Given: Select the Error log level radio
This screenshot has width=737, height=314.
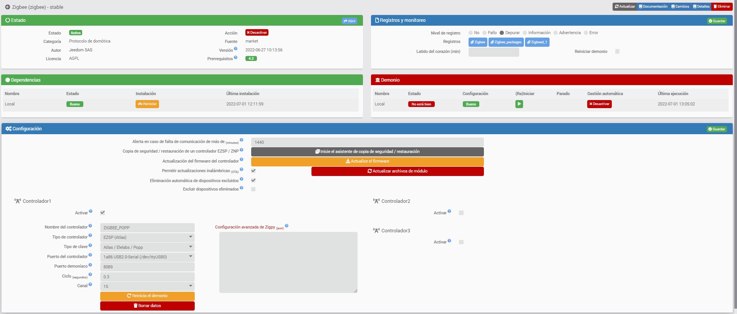Looking at the screenshot, I should (x=586, y=33).
